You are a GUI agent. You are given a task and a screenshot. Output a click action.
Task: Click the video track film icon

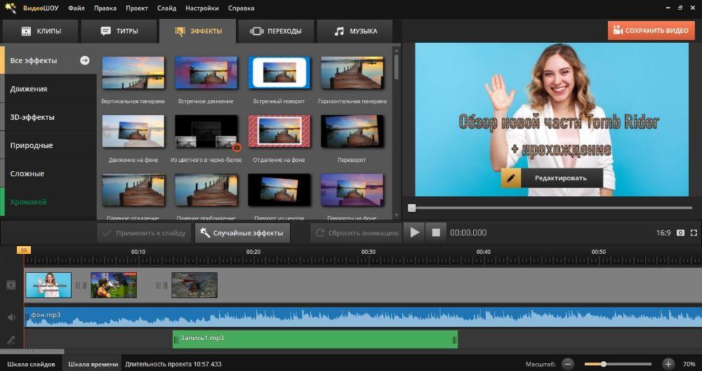(x=11, y=285)
